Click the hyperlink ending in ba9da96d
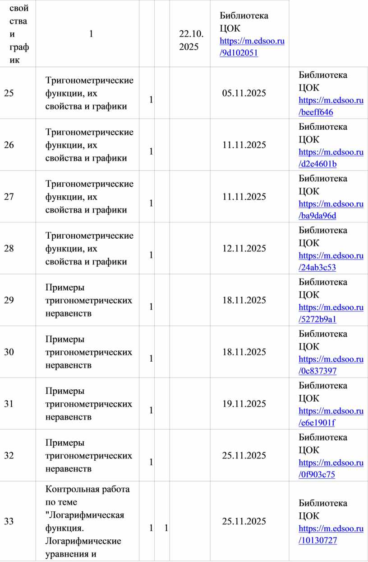This screenshot has height=562, width=368. pyautogui.click(x=331, y=209)
